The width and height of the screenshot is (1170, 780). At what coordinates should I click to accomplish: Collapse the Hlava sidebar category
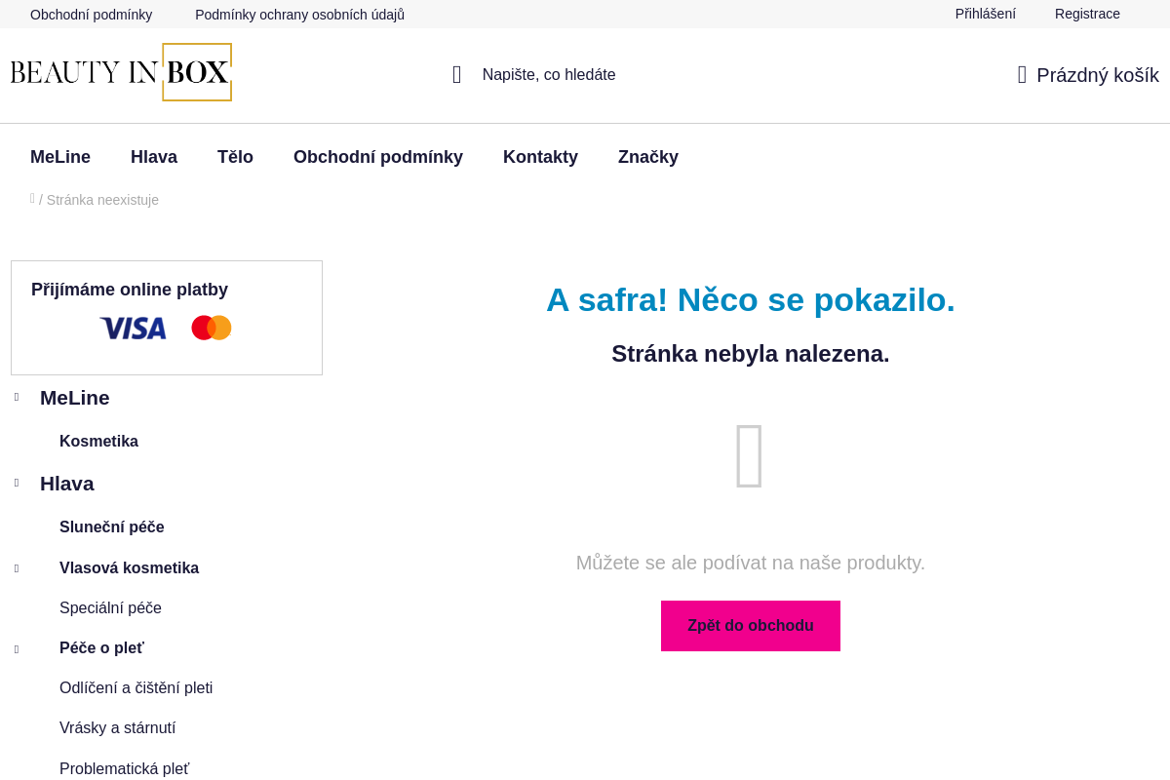tap(16, 483)
